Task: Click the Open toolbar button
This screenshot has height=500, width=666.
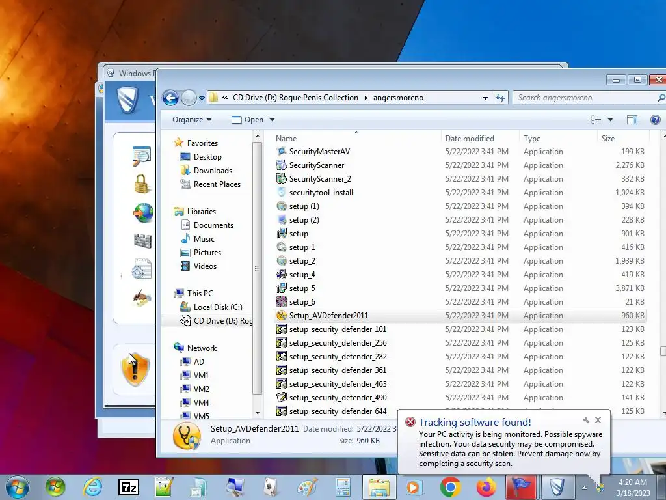Action: (x=248, y=120)
